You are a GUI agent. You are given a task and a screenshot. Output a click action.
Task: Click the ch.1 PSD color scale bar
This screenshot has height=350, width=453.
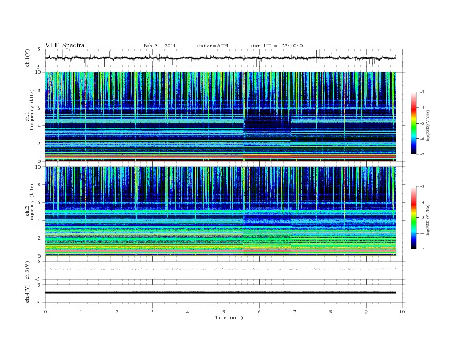414,123
